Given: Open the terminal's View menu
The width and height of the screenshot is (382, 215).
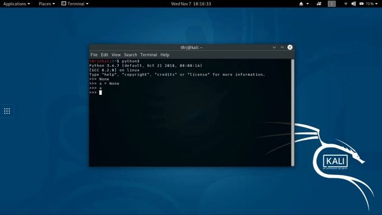Looking at the screenshot, I should pyautogui.click(x=116, y=55).
